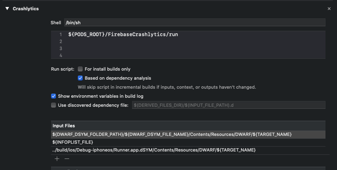337x170 pixels.
Task: Add an input file with plus icon
Action: 57,159
